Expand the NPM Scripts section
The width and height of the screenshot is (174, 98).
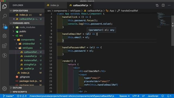27,92
